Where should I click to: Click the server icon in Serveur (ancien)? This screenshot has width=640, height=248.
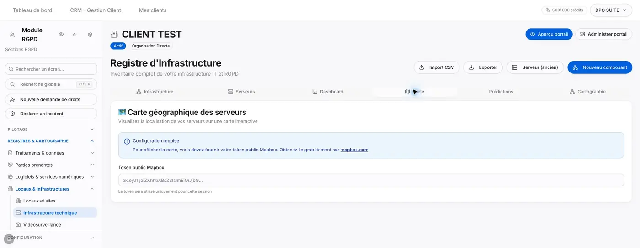[x=514, y=67]
